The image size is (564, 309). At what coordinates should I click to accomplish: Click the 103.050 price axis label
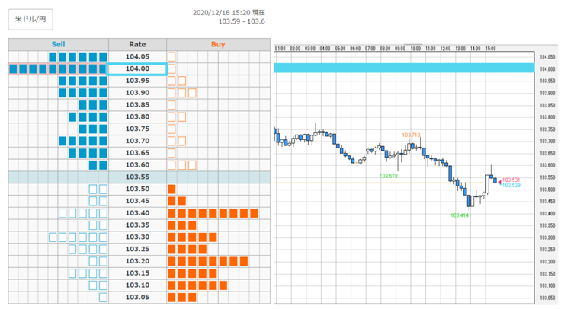pyautogui.click(x=547, y=298)
